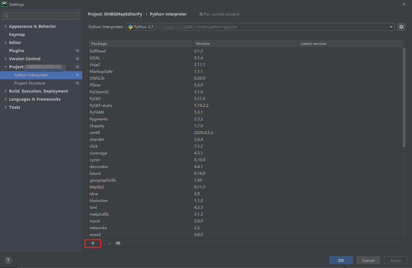Select Project Structure in settings tree
Viewport: 412px width, 268px height.
(x=30, y=83)
